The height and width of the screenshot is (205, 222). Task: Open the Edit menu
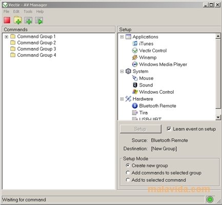click(16, 11)
